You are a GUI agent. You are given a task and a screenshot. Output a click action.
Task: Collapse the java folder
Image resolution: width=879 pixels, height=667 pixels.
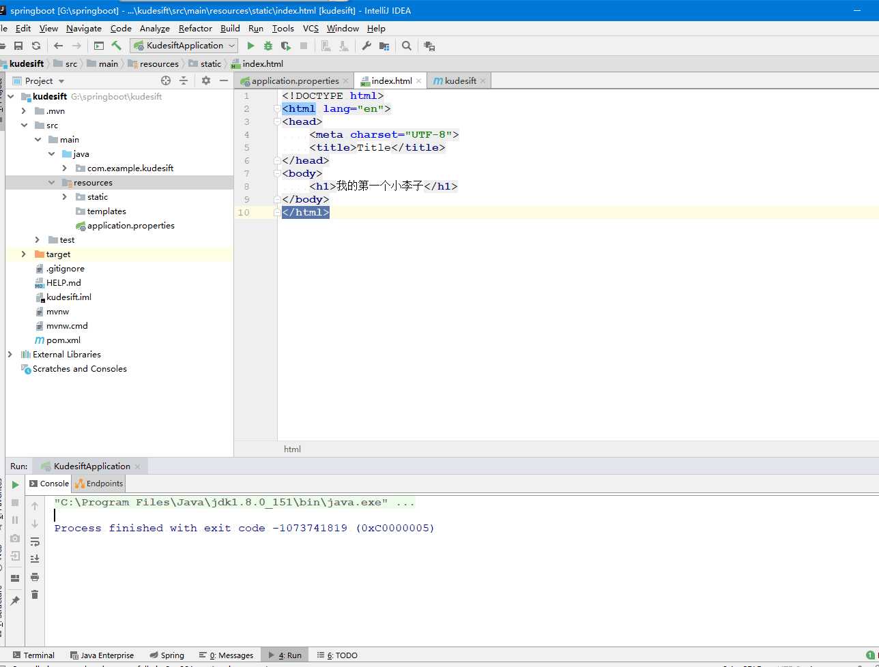52,153
